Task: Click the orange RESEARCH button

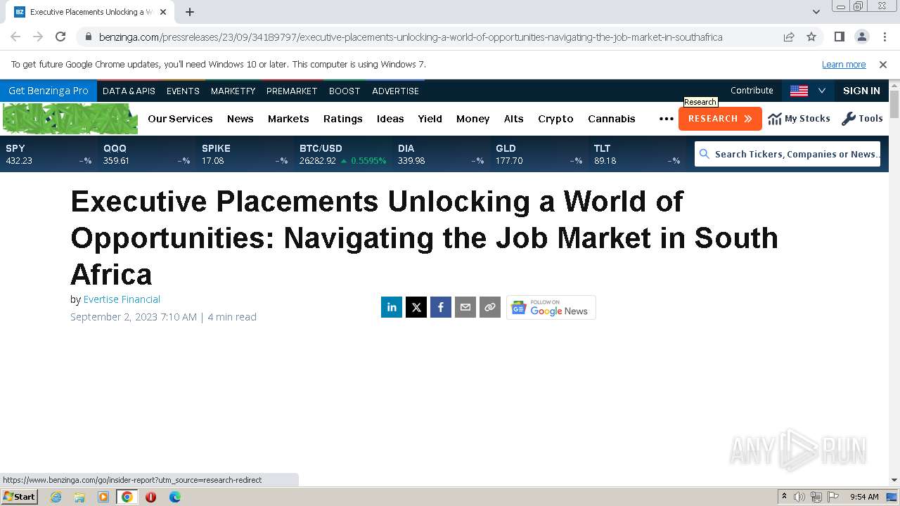Action: click(x=720, y=119)
